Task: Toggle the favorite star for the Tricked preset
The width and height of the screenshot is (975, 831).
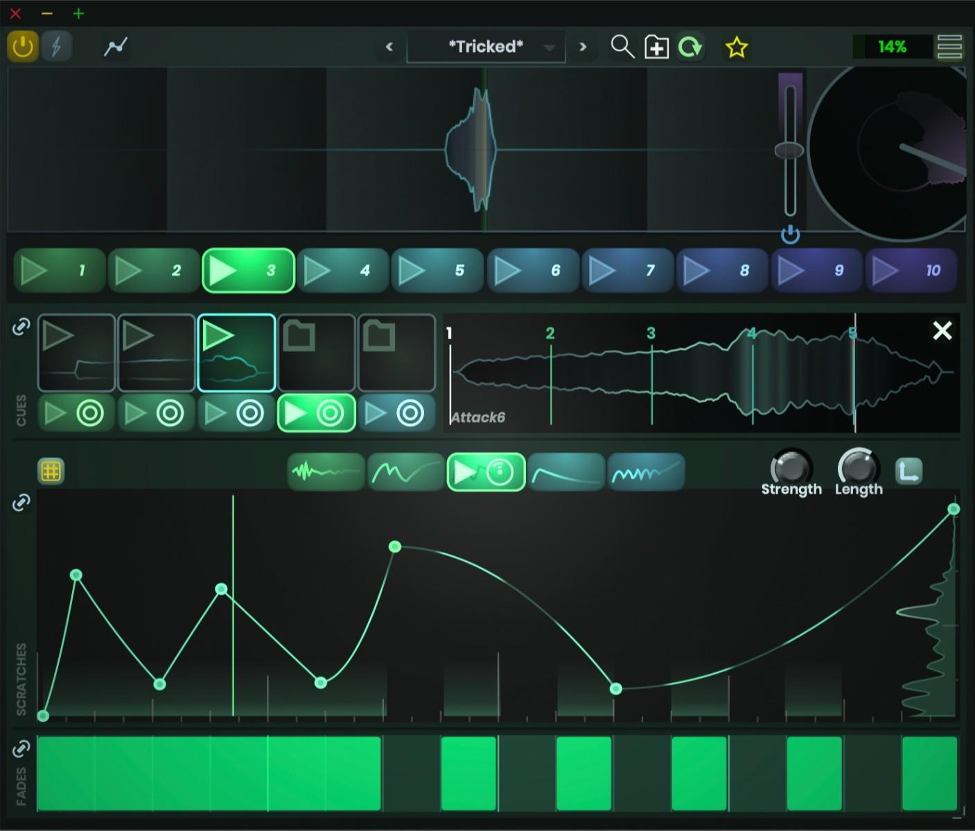Action: click(737, 46)
